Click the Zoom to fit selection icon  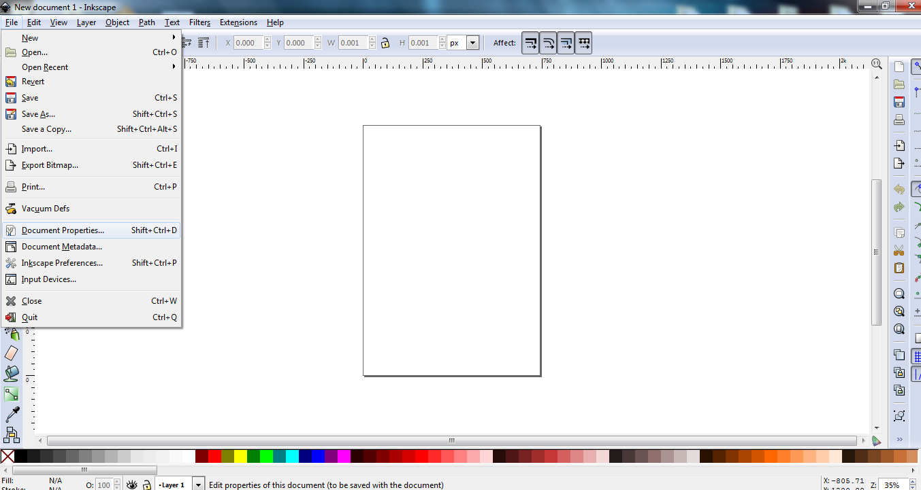click(x=899, y=294)
